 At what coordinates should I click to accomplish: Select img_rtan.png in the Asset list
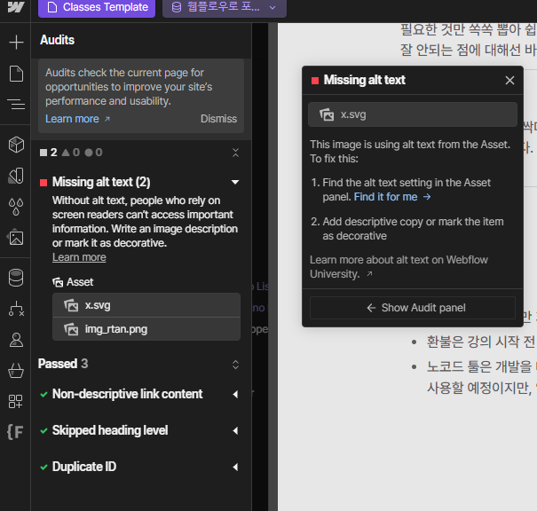point(146,329)
